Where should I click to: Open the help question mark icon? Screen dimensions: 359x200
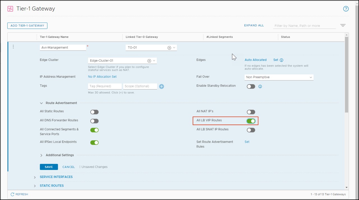pos(346,9)
